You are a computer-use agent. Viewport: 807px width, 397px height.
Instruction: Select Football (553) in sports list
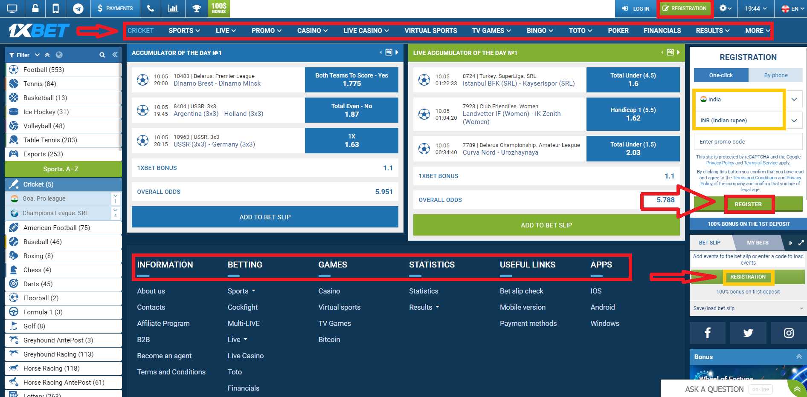[x=63, y=70]
